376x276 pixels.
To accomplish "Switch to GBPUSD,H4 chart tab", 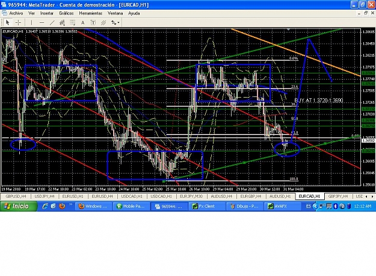I will (x=16, y=196).
